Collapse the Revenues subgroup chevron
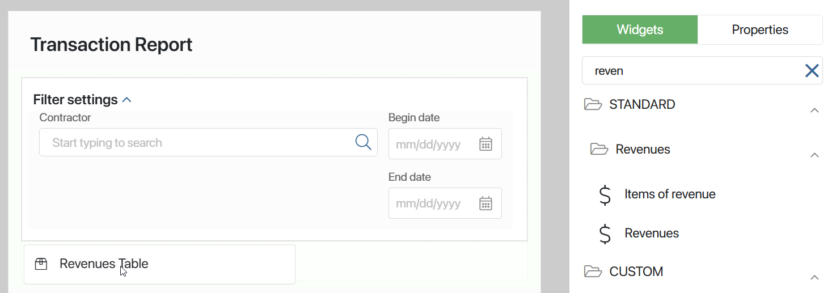 point(814,155)
